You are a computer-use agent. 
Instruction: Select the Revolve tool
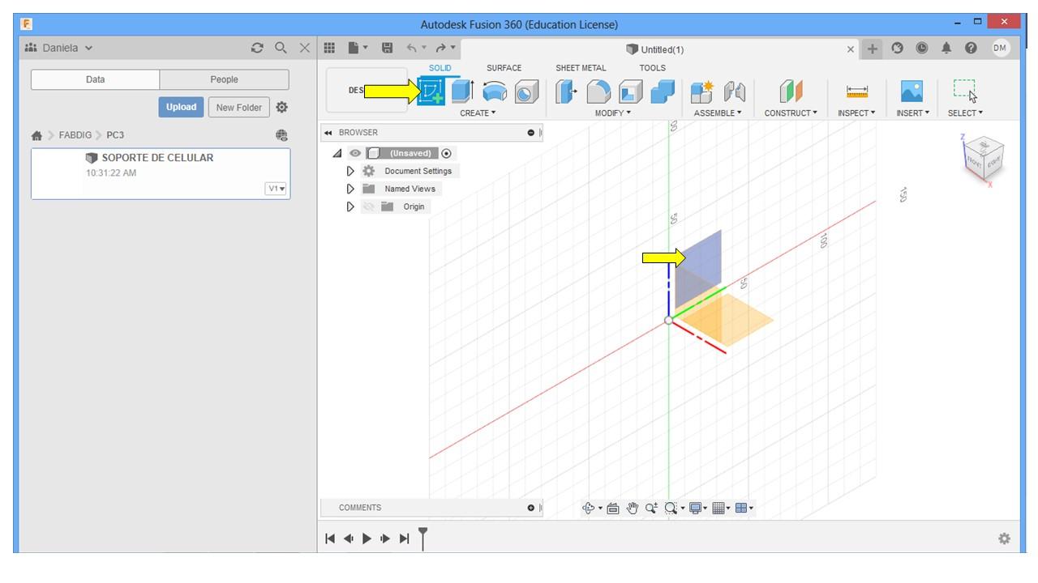click(x=495, y=91)
